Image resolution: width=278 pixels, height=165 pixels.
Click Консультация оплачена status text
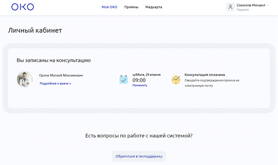click(x=205, y=75)
